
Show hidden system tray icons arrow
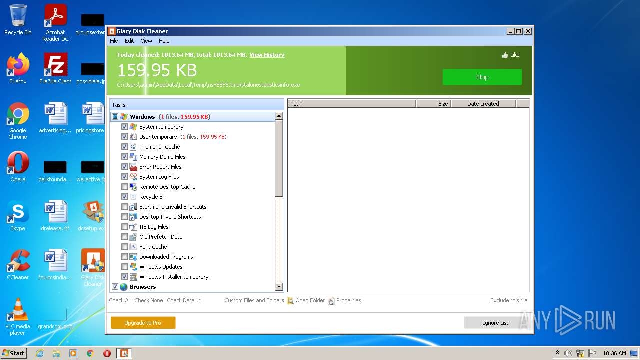click(x=557, y=353)
